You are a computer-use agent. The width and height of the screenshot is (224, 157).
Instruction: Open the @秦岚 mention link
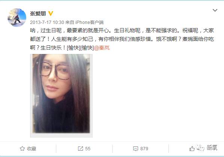coord(102,48)
